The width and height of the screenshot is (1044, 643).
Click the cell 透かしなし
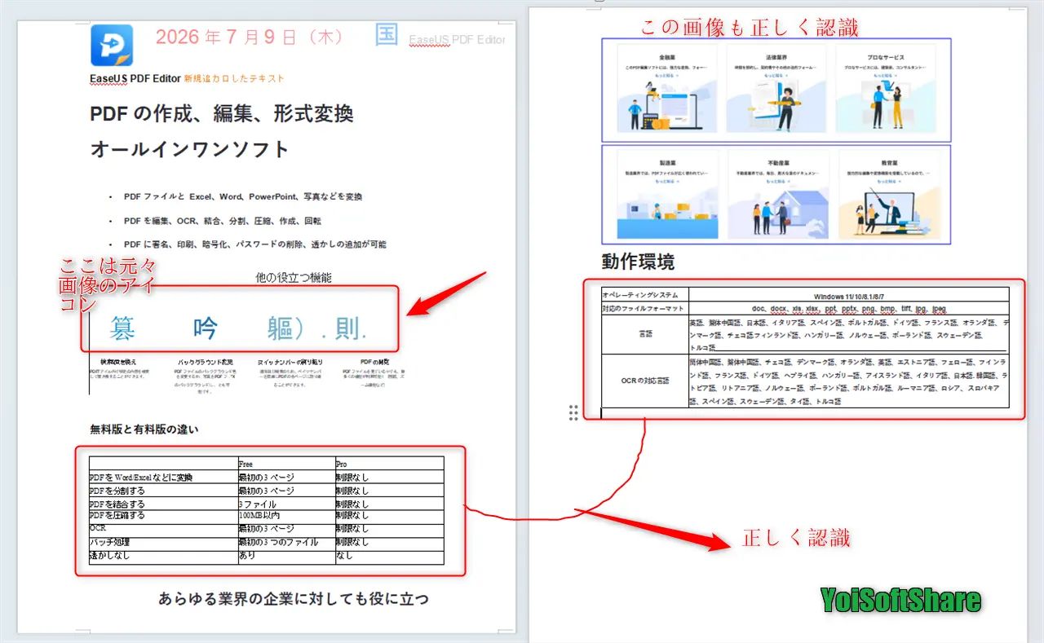pyautogui.click(x=163, y=556)
